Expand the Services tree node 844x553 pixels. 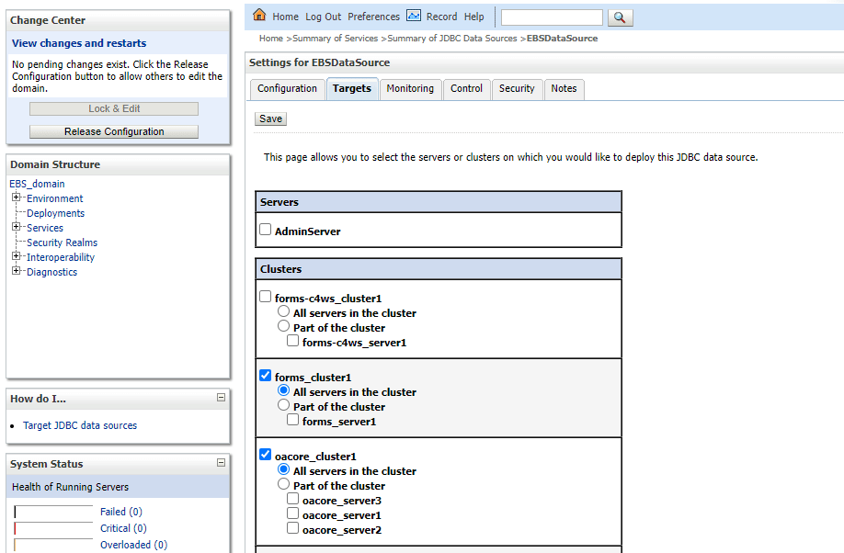pyautogui.click(x=17, y=227)
